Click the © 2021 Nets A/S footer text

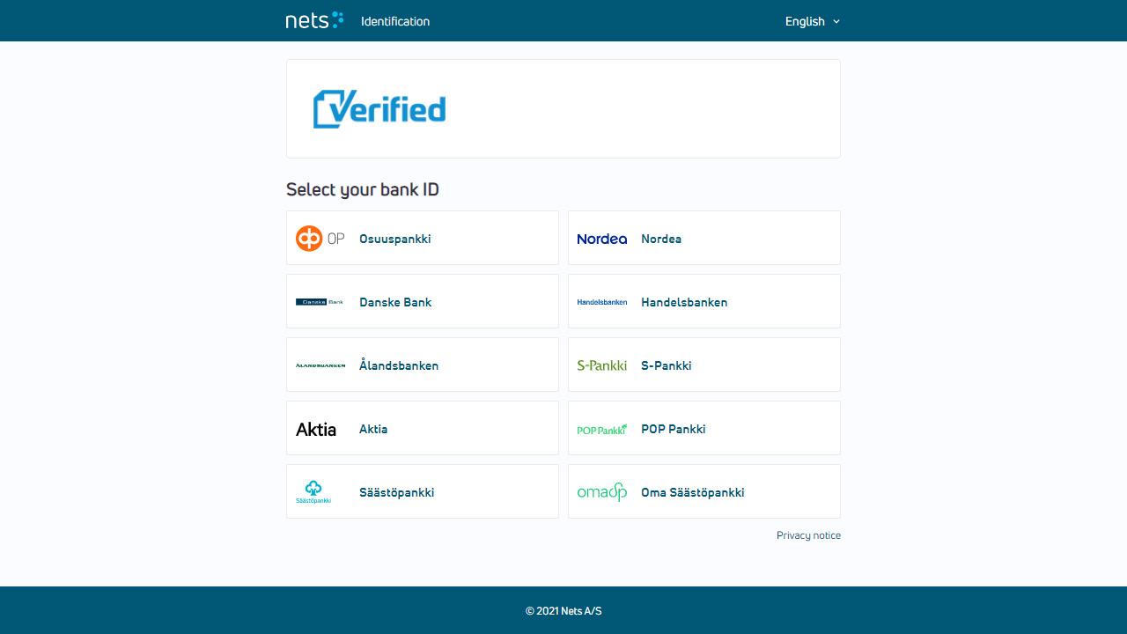pos(563,610)
